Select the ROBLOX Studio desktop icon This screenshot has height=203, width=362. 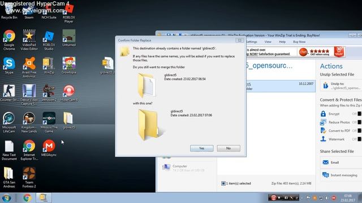coord(49,40)
